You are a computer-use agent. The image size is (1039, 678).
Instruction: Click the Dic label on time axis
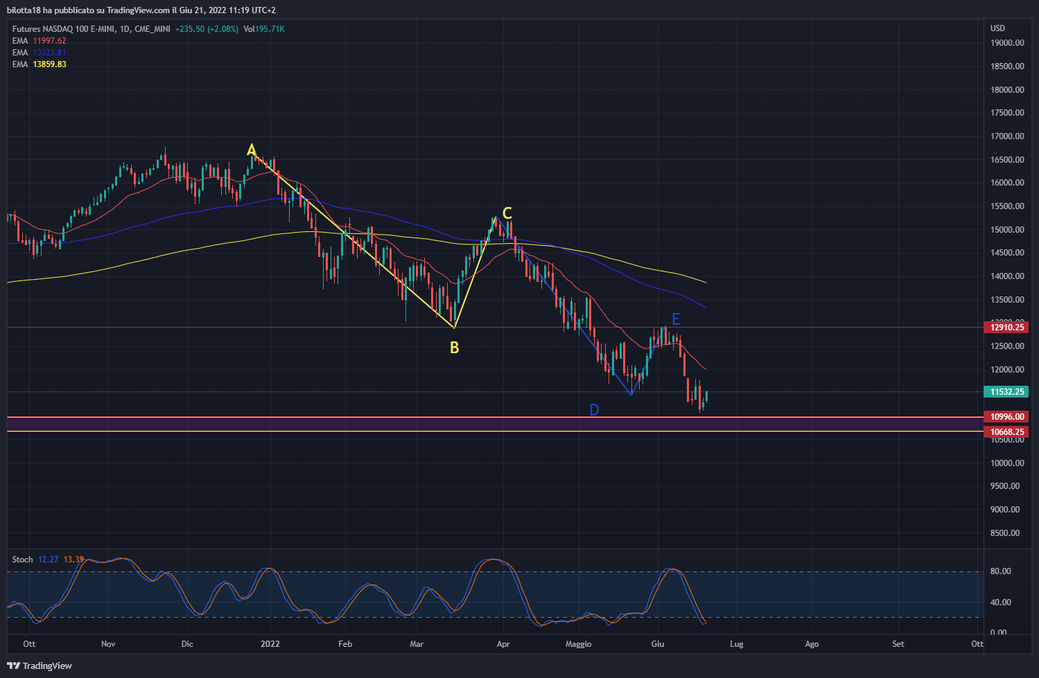(x=187, y=644)
